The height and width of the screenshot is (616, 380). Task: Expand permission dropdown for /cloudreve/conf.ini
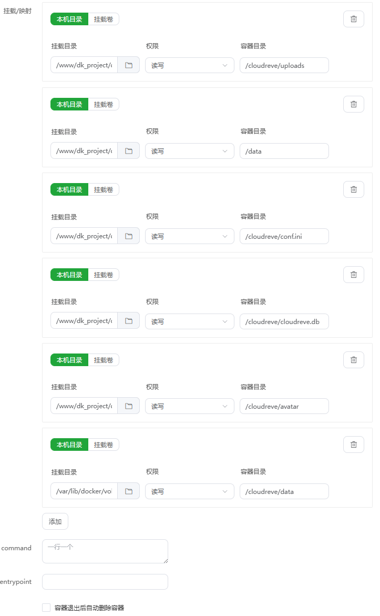189,236
